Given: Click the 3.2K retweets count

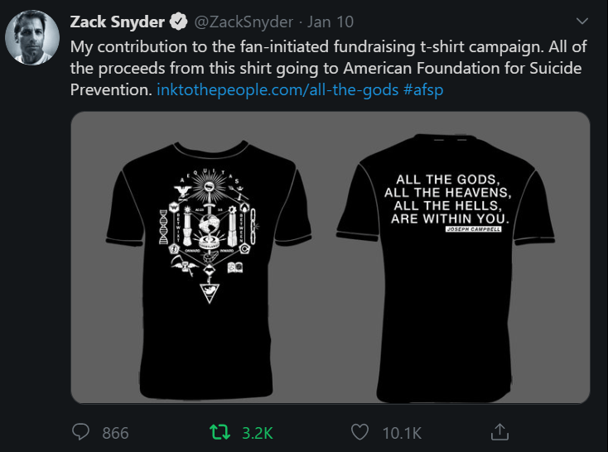Looking at the screenshot, I should click(x=258, y=432).
